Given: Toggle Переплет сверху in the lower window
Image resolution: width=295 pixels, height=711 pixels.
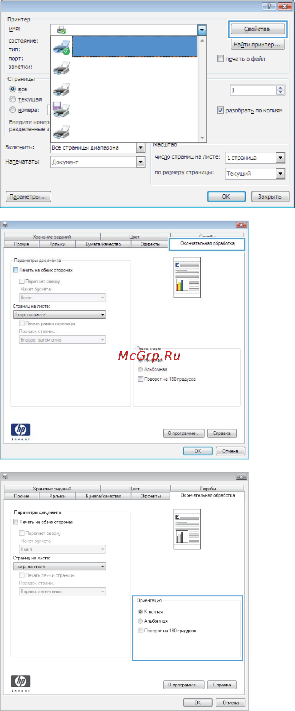Looking at the screenshot, I should (x=22, y=533).
